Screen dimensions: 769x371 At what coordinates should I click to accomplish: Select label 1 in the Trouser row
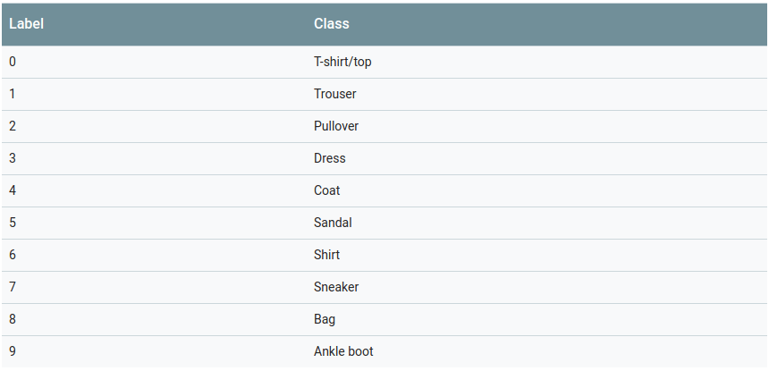[x=13, y=94]
